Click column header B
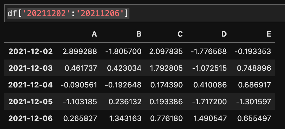The image size is (285, 129). (139, 34)
